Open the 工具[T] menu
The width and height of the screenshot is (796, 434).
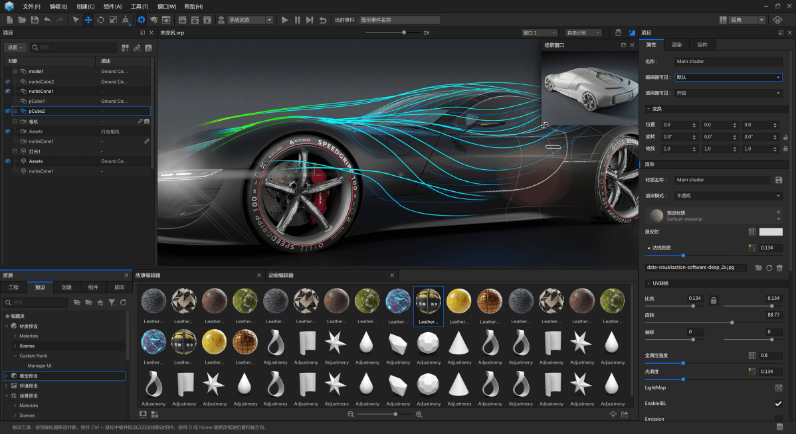tap(140, 6)
